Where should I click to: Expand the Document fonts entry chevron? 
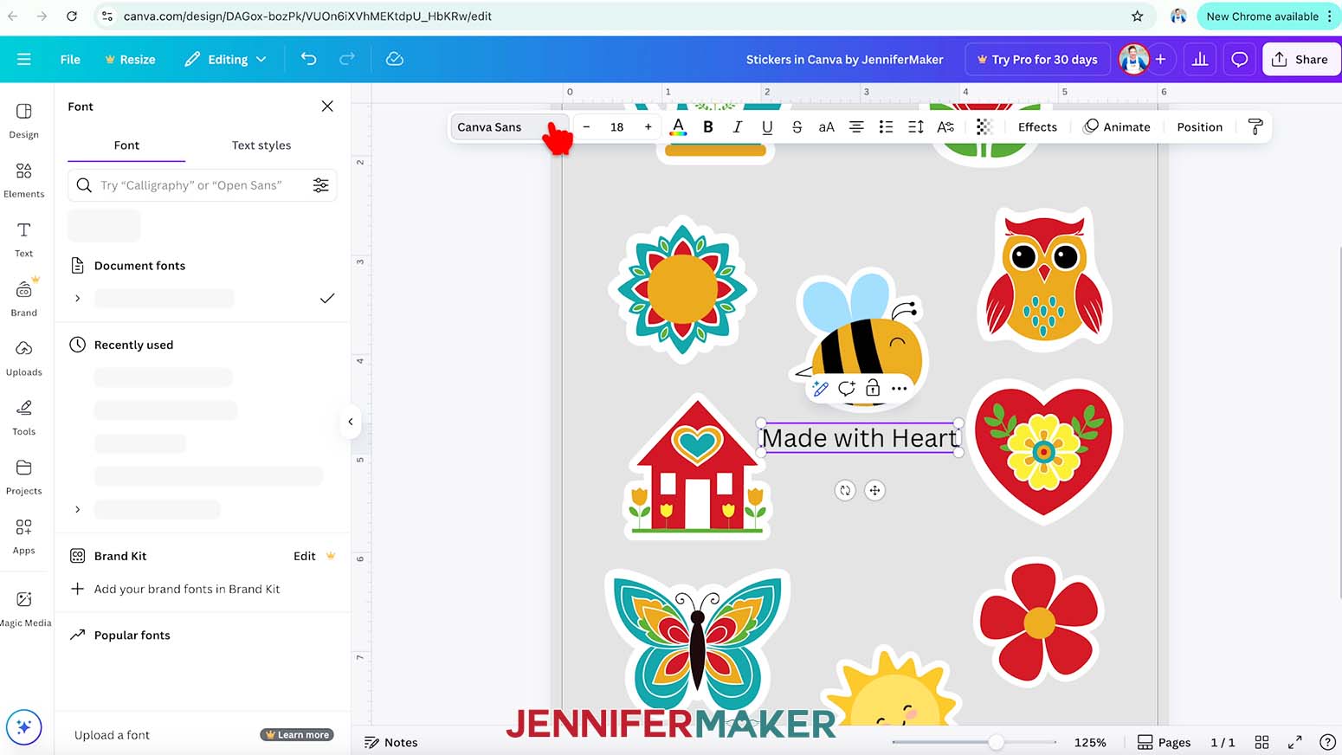click(77, 298)
